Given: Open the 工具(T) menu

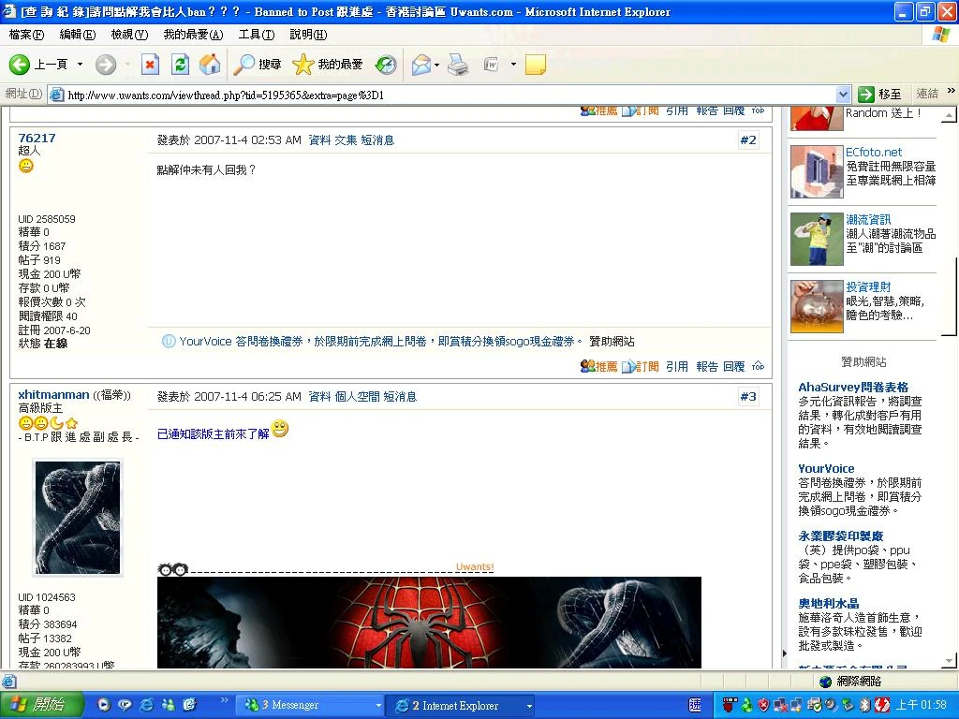Looking at the screenshot, I should pos(257,35).
